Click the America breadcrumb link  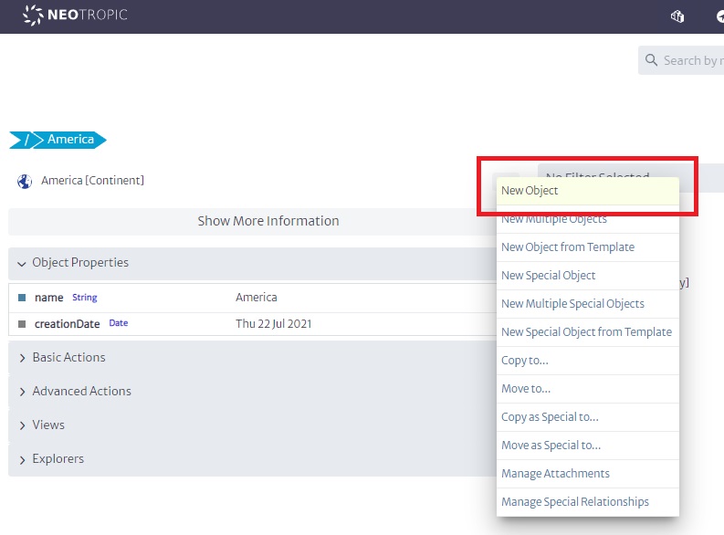[70, 140]
